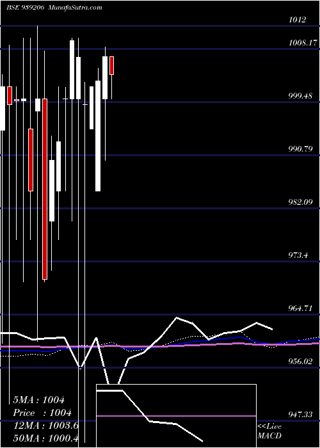Select the 1008.17 price axis label
Viewport: 320px width, 448px height.
(303, 43)
